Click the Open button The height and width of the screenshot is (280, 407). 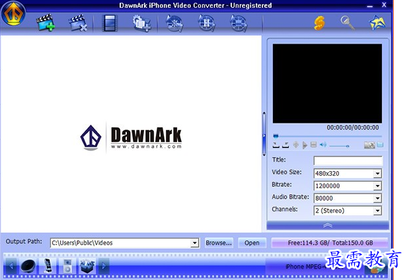(252, 243)
